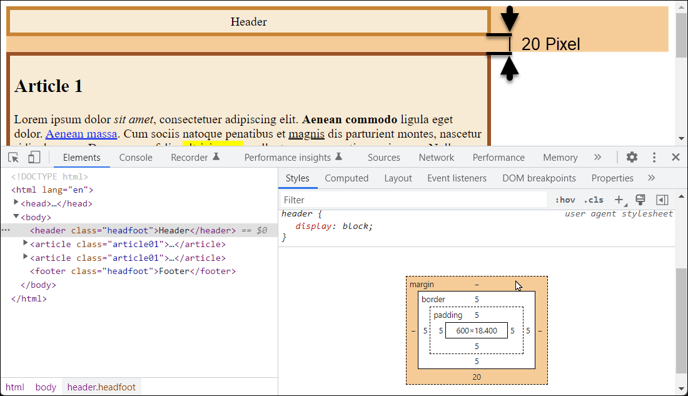
Task: Show more main DevTools tabs chevron
Action: pyautogui.click(x=597, y=157)
